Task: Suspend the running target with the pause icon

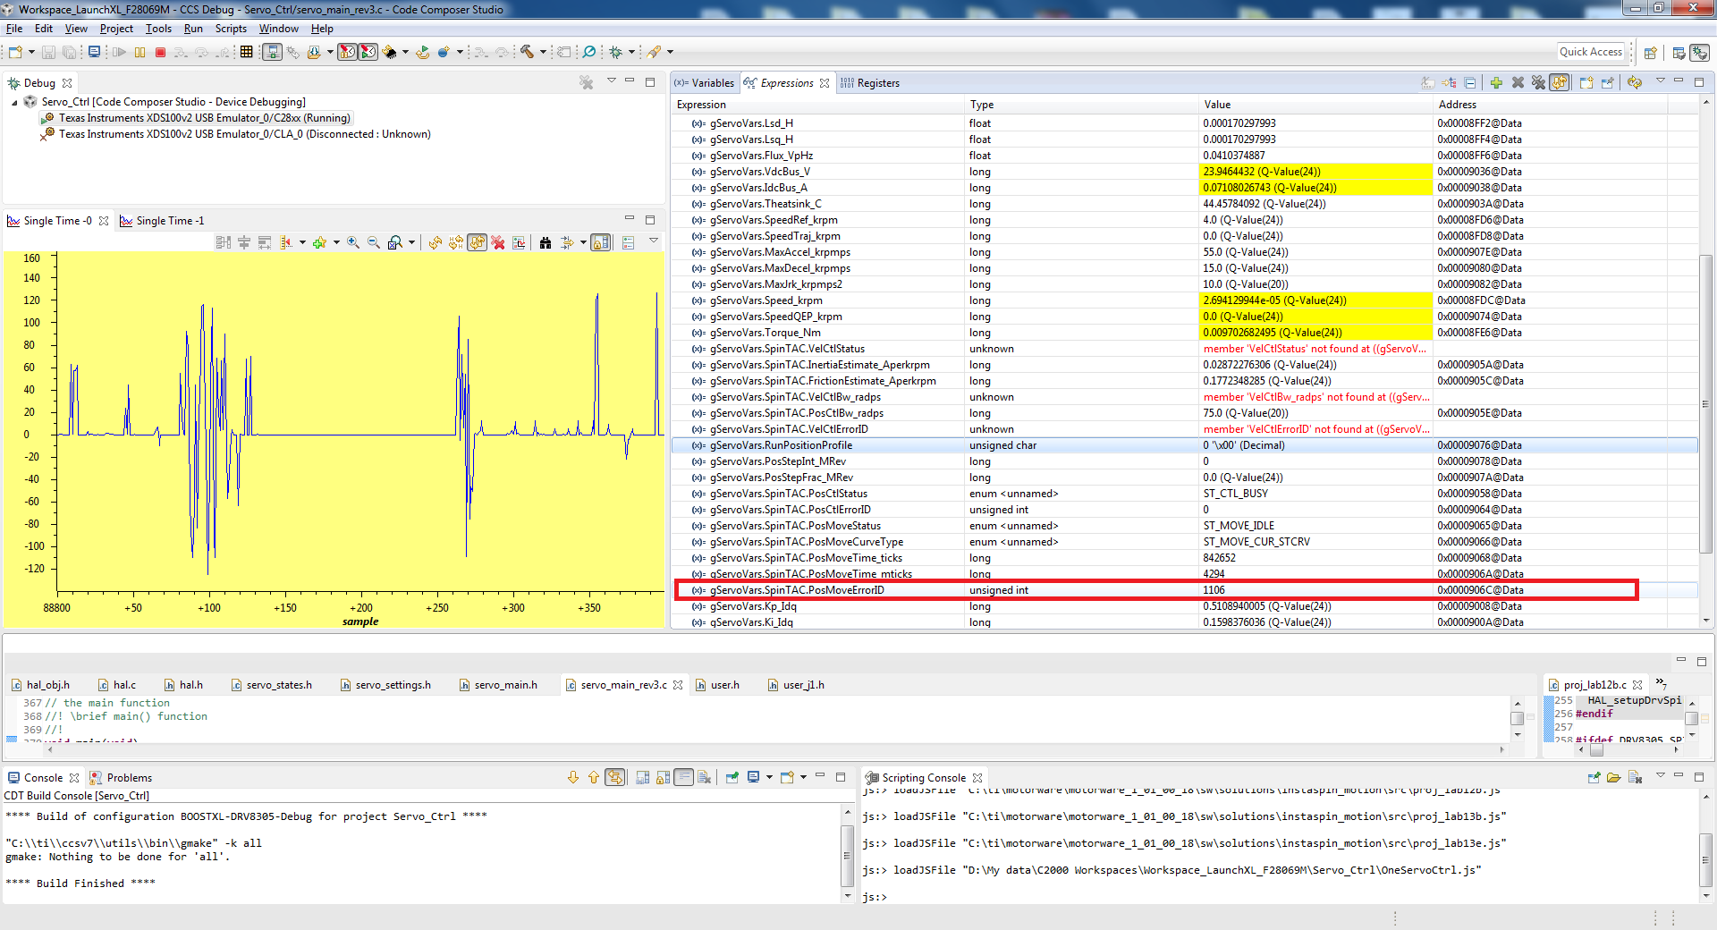Action: coord(140,53)
